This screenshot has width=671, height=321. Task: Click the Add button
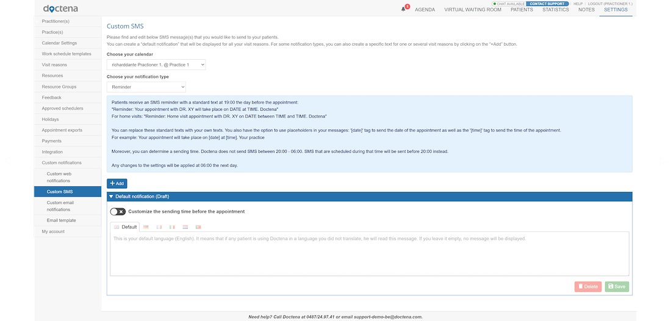(117, 183)
